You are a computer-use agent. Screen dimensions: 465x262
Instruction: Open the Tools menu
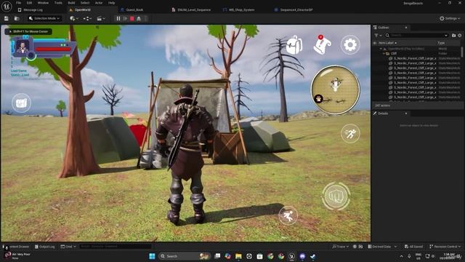pos(58,3)
